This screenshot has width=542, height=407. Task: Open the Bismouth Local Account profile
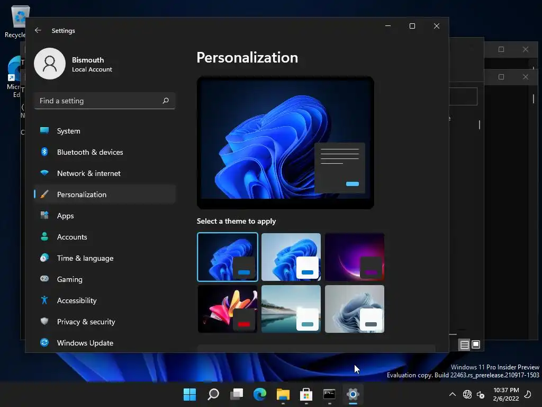point(73,64)
